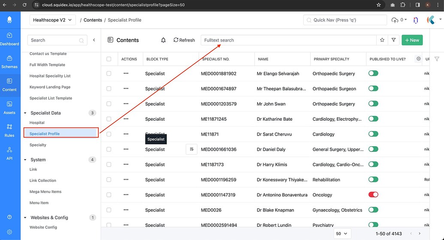Open Rules from the sidebar
Image resolution: width=444 pixels, height=240 pixels.
[x=9, y=131]
